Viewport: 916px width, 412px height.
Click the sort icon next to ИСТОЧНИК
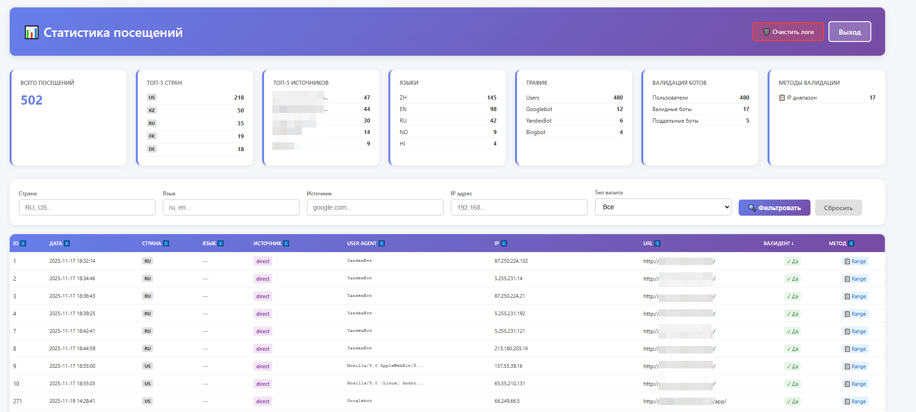(286, 243)
